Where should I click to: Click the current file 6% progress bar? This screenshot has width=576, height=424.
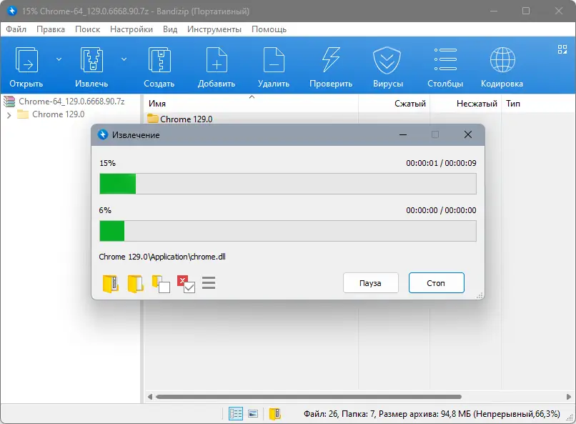pyautogui.click(x=288, y=231)
